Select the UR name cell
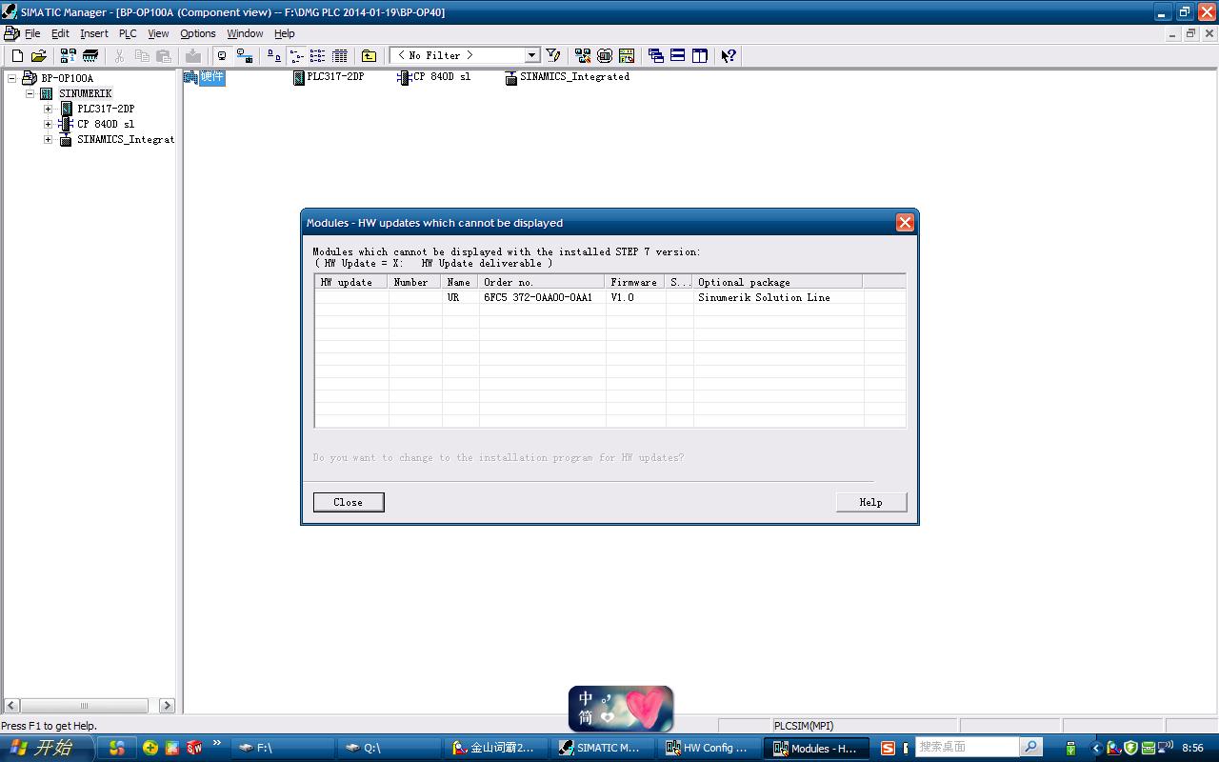This screenshot has width=1219, height=762. pos(460,297)
